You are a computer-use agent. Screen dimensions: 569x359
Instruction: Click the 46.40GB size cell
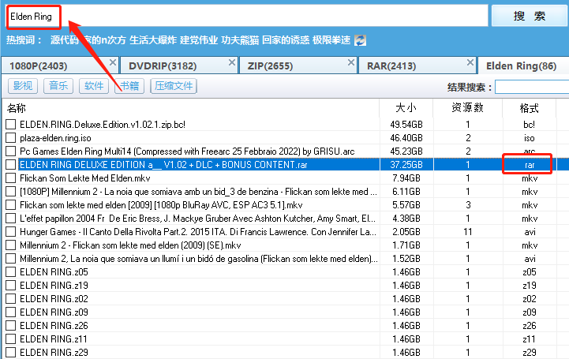coord(406,138)
